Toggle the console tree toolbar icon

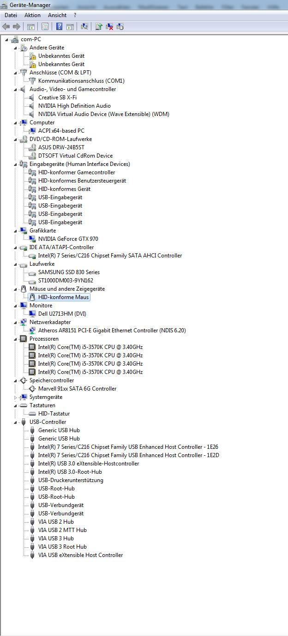pyautogui.click(x=31, y=26)
